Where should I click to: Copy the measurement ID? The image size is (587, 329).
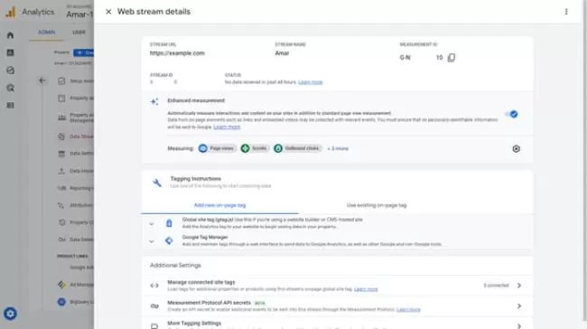452,57
